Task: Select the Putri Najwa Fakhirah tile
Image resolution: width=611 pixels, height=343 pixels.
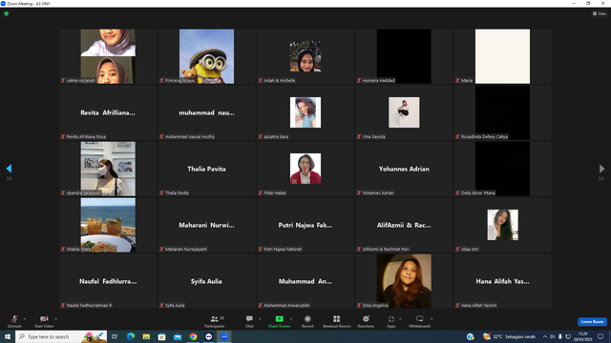Action: click(x=305, y=225)
